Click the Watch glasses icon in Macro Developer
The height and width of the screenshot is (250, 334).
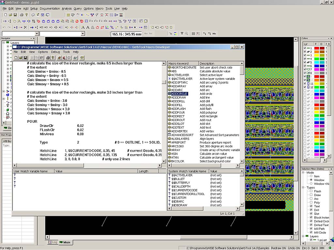tap(75, 58)
